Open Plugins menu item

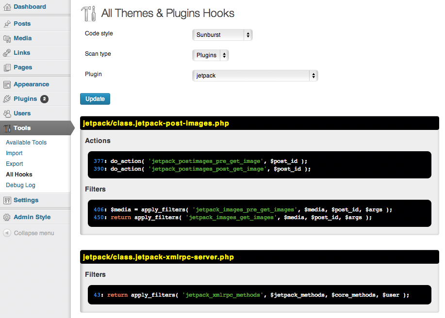tap(35, 99)
